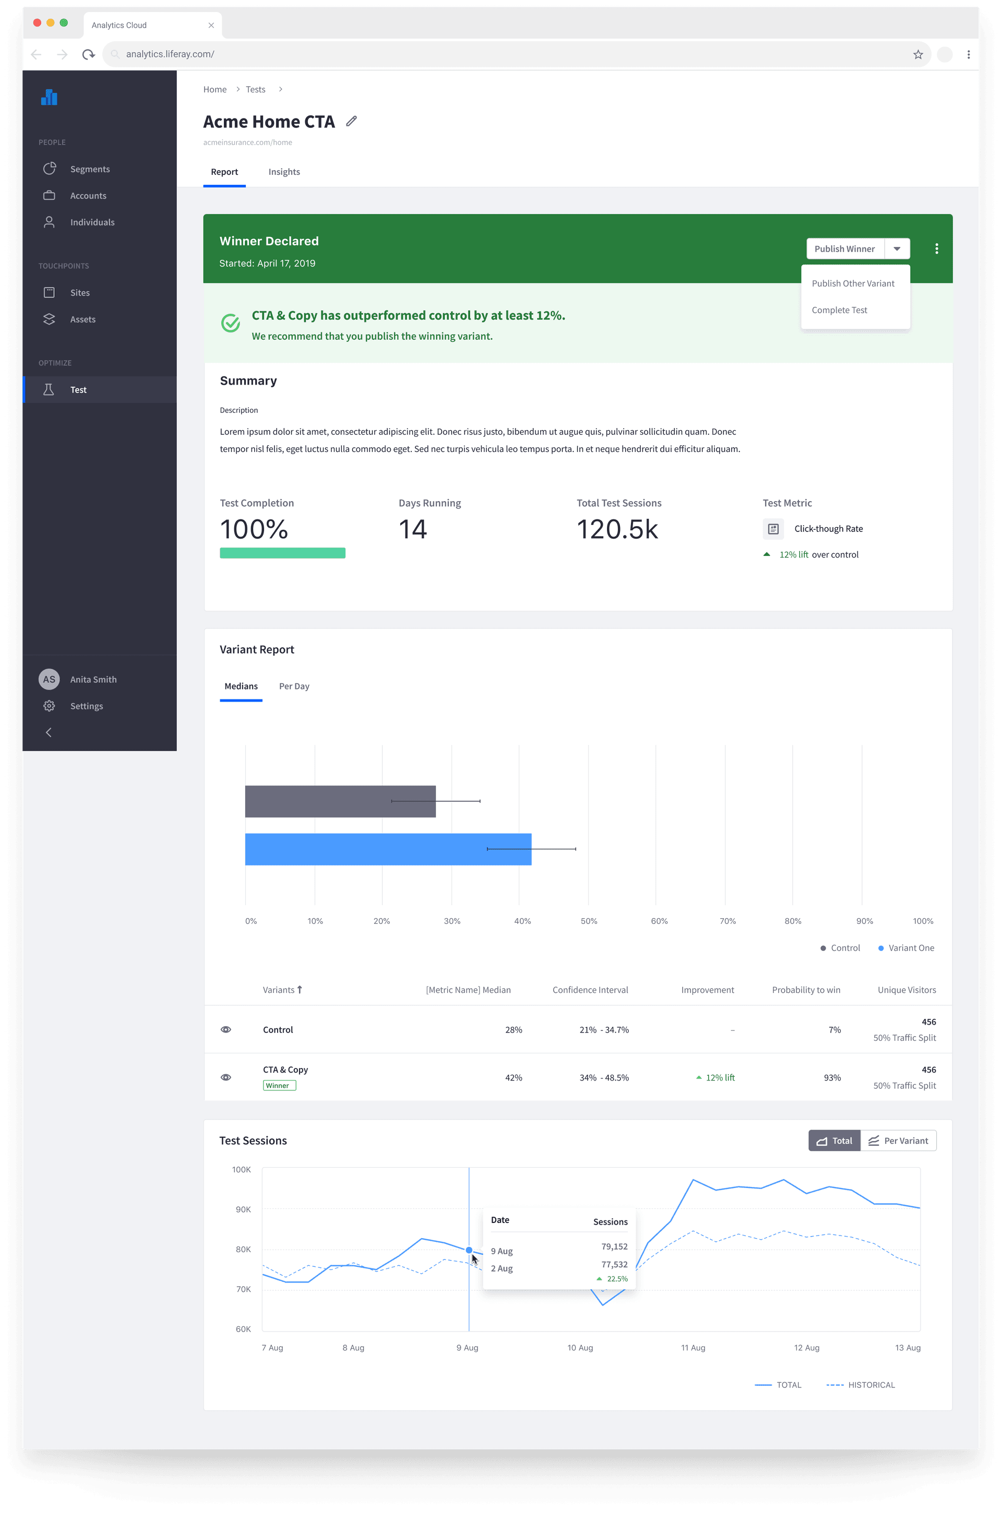Click the Publish Winner button
1002x1520 pixels.
tap(845, 248)
